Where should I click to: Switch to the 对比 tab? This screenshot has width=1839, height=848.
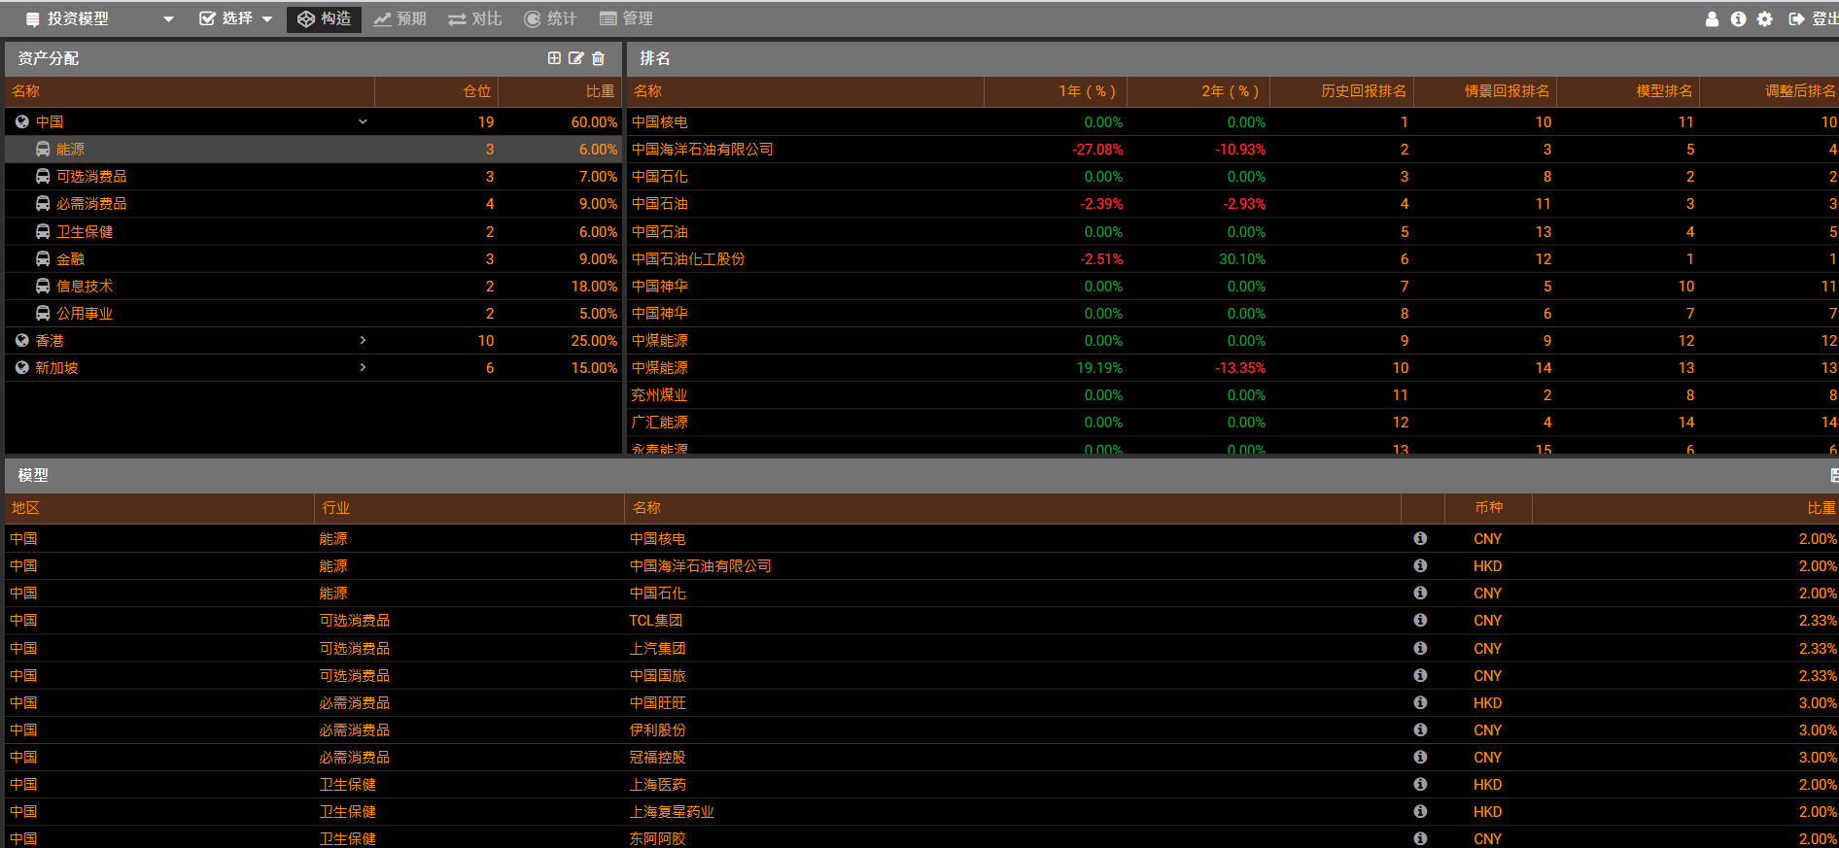pos(475,18)
